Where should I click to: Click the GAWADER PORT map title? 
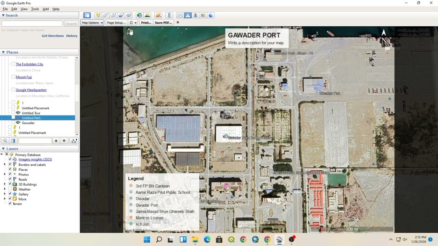(x=254, y=35)
